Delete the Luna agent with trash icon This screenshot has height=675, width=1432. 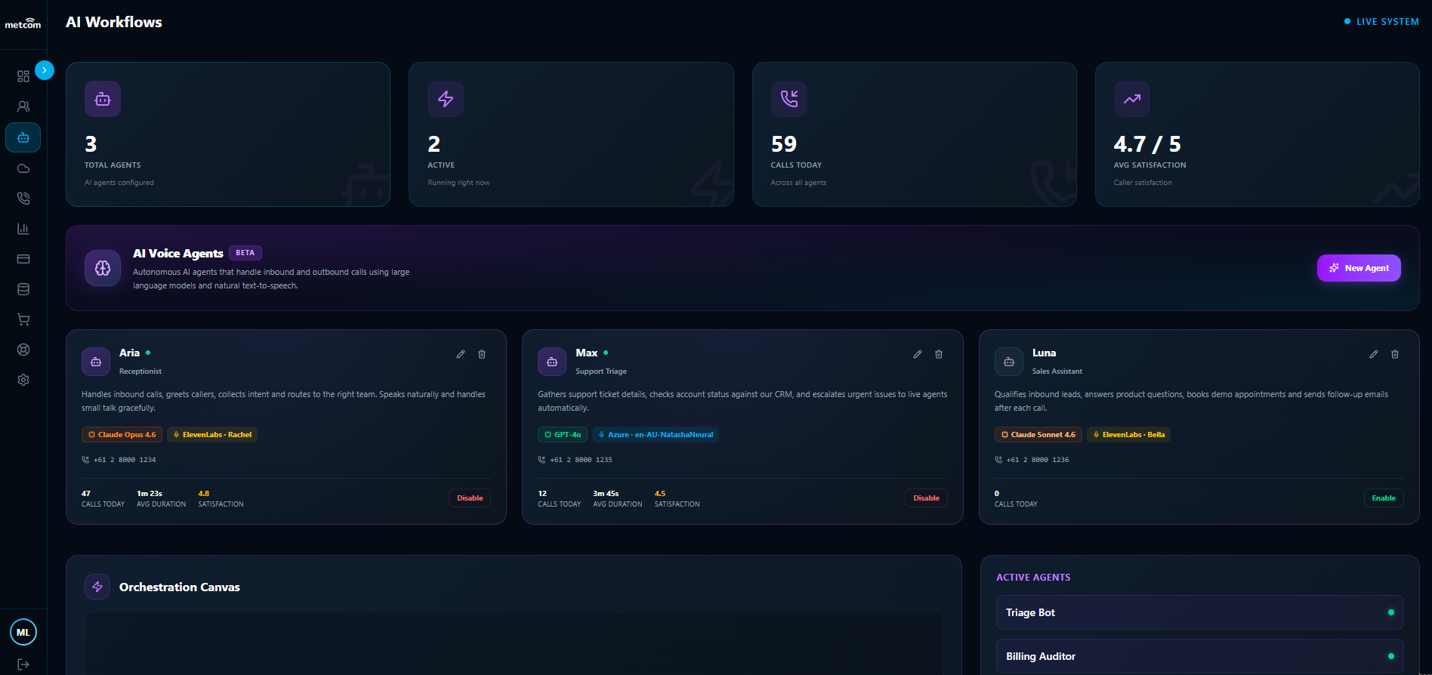(x=1395, y=354)
